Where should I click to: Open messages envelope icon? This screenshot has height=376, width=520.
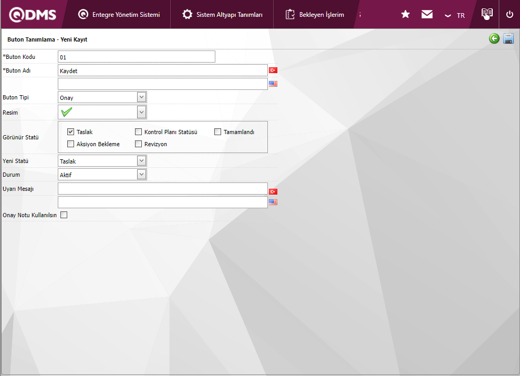pyautogui.click(x=427, y=15)
